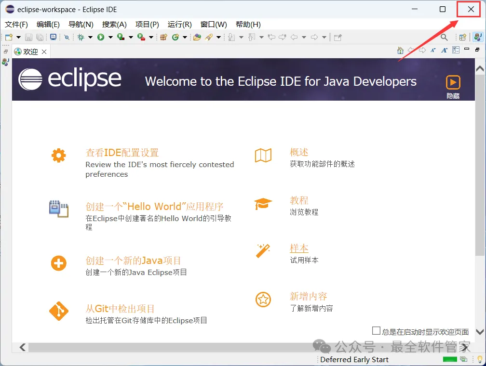Open the Customize Page checklist icon
Image resolution: width=486 pixels, height=366 pixels.
point(456,50)
